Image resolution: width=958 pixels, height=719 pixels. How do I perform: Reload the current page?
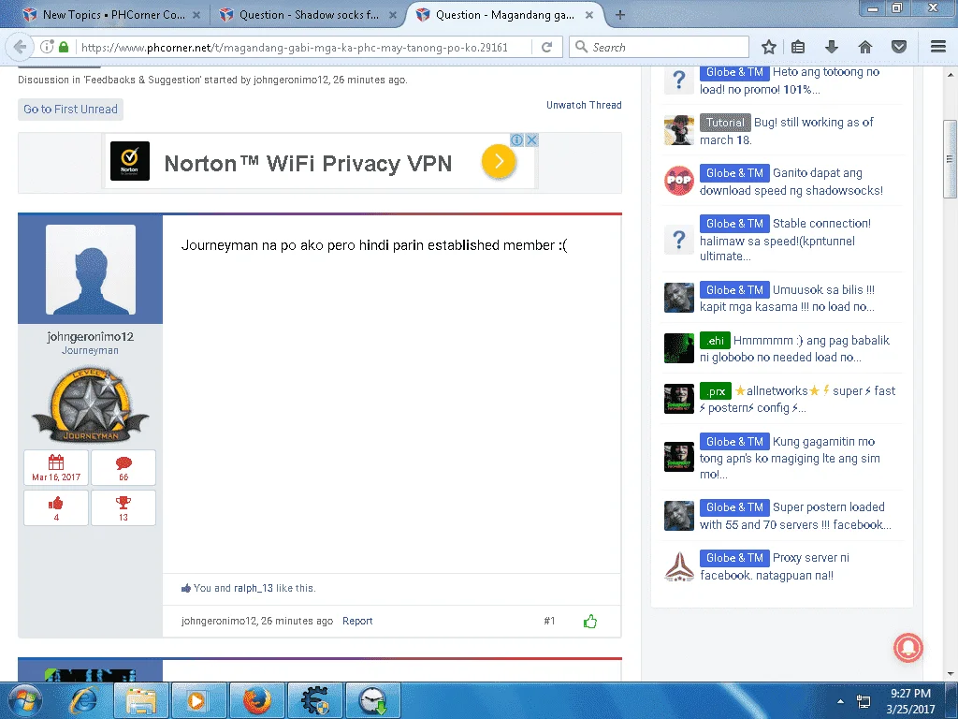546,47
